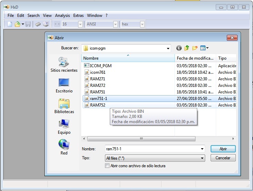Click date 18/05/2018 10:42 of icom761
This screenshot has height=191, width=253.
click(x=195, y=72)
